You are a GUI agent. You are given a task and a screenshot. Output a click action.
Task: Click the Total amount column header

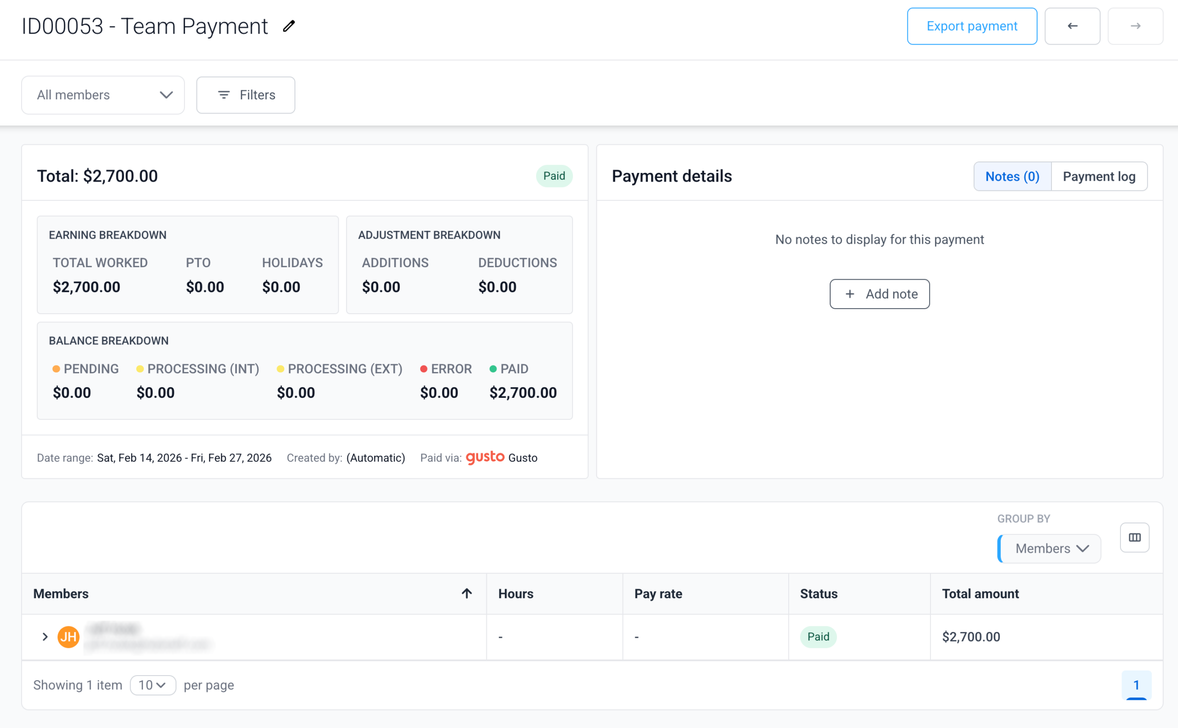(x=980, y=593)
